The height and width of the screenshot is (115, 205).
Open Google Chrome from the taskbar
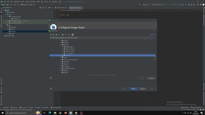(76, 113)
